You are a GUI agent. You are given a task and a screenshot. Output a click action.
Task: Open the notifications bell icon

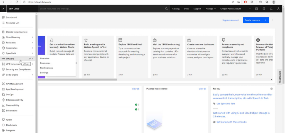271,9
